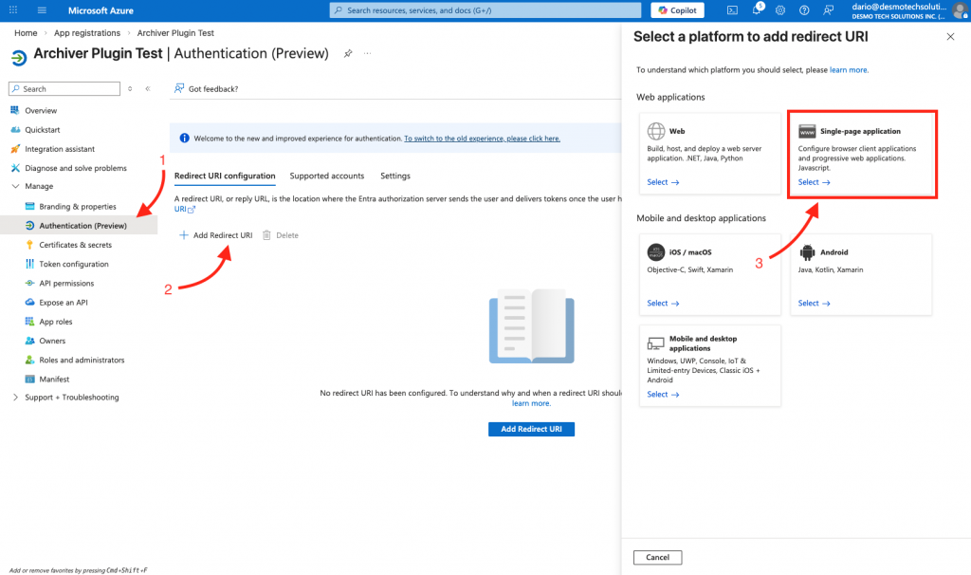Image resolution: width=971 pixels, height=575 pixels.
Task: Click Select under Single-page application
Action: click(814, 182)
